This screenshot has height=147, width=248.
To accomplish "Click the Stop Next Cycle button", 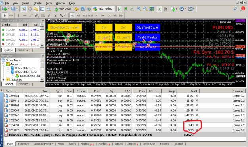I will pos(147,27).
